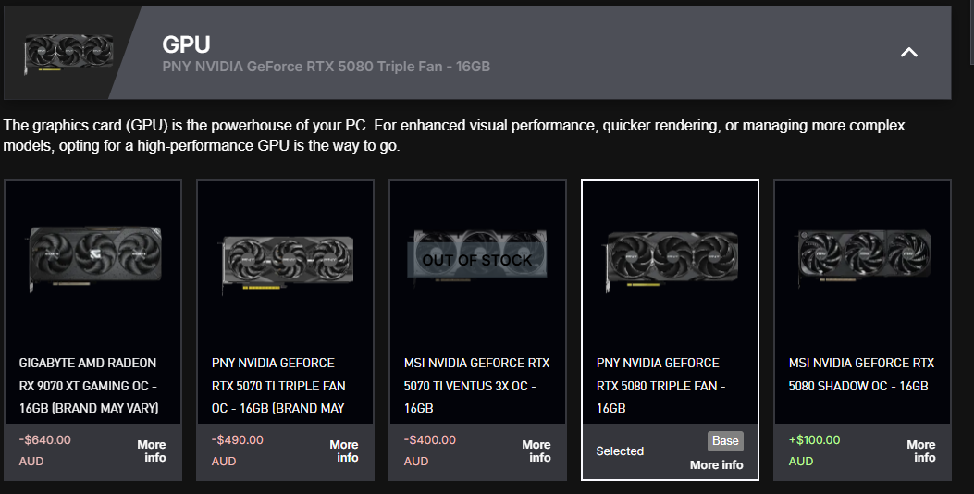The width and height of the screenshot is (974, 494).
Task: Click the page scrollbar on the right edge
Action: (971, 31)
